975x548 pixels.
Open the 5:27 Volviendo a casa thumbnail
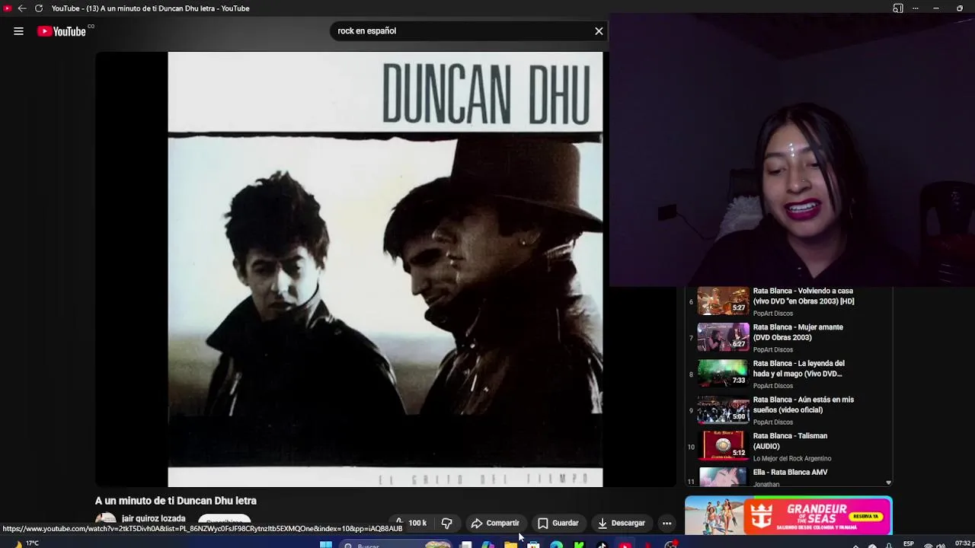pyautogui.click(x=724, y=301)
